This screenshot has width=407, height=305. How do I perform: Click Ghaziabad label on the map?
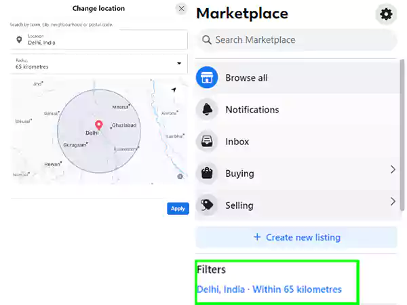[x=124, y=125]
